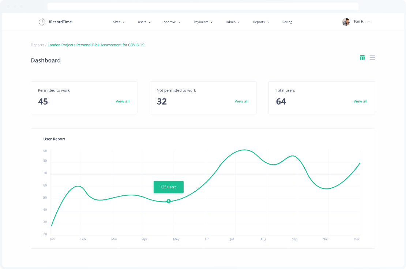The image size is (406, 270).
Task: Open the Admin menu
Action: pyautogui.click(x=233, y=22)
